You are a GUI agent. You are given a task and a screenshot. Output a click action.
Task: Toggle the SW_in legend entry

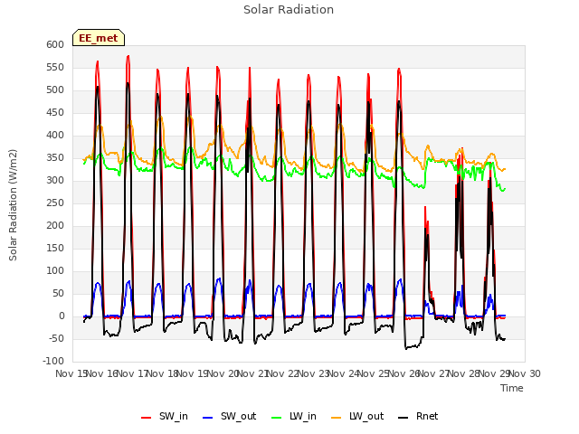click(165, 416)
